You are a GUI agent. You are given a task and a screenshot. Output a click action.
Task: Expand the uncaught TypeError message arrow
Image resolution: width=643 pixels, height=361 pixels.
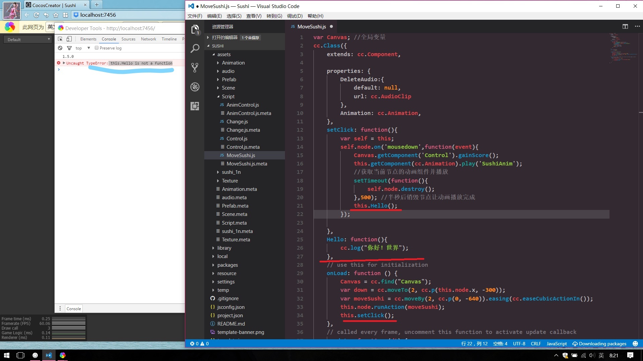tap(64, 63)
